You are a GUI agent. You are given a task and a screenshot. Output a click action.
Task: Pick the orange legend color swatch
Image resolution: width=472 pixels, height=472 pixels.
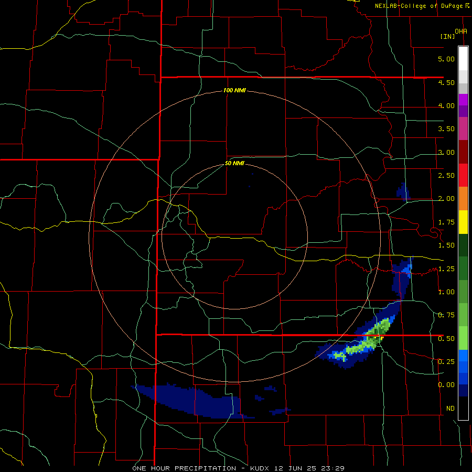click(x=463, y=199)
